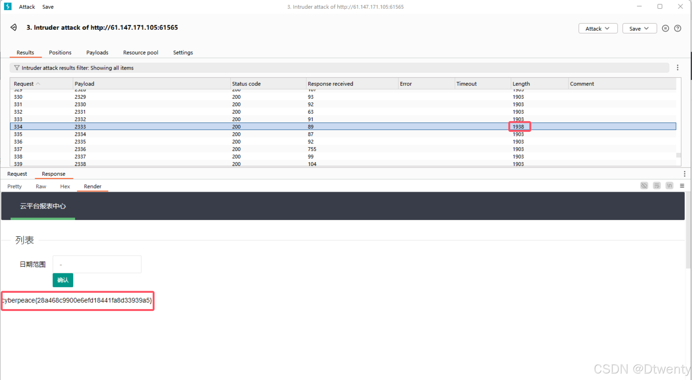The width and height of the screenshot is (692, 380).
Task: Toggle line wrap in response viewer
Action: (x=657, y=186)
